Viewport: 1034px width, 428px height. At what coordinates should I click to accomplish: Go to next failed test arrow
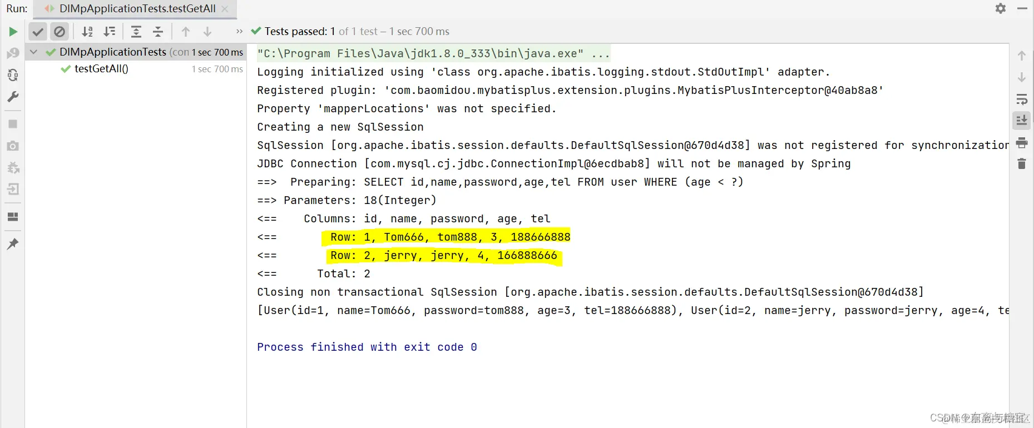pos(207,32)
